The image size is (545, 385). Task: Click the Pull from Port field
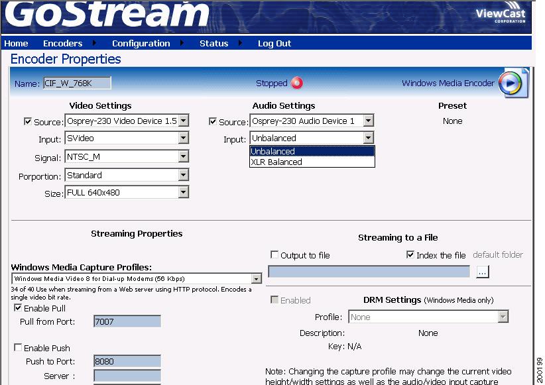pos(127,321)
